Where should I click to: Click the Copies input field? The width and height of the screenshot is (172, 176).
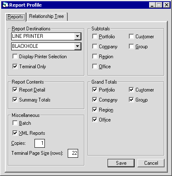point(39,143)
